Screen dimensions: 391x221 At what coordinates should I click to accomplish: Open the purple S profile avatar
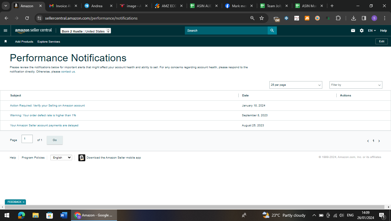[374, 18]
